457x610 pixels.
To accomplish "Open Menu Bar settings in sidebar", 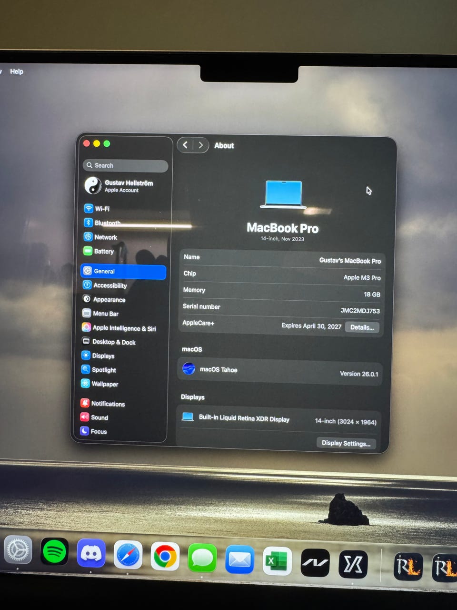I will pyautogui.click(x=100, y=313).
